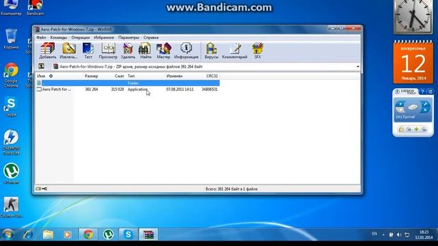Click the EN language indicator
This screenshot has width=438, height=246.
coord(374,234)
